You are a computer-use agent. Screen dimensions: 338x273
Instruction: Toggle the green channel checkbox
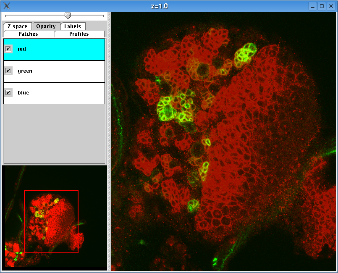[x=8, y=71]
